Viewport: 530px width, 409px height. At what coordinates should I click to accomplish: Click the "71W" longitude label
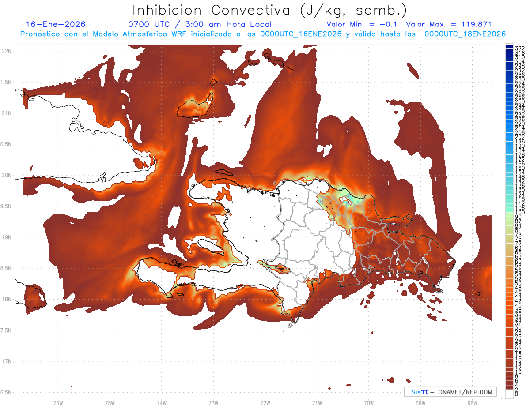[317, 403]
